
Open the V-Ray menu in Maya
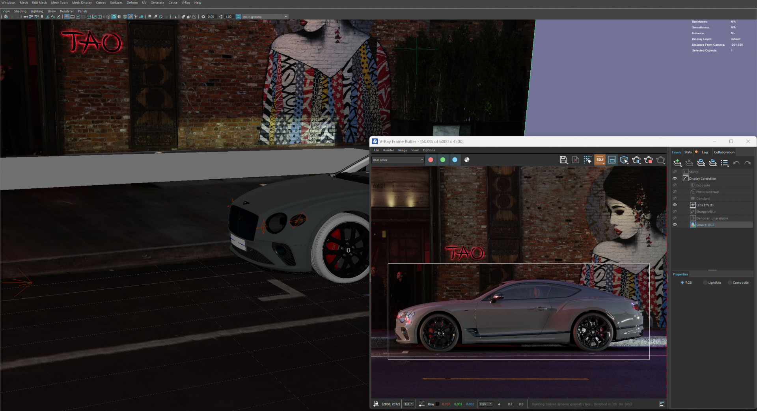pos(186,3)
